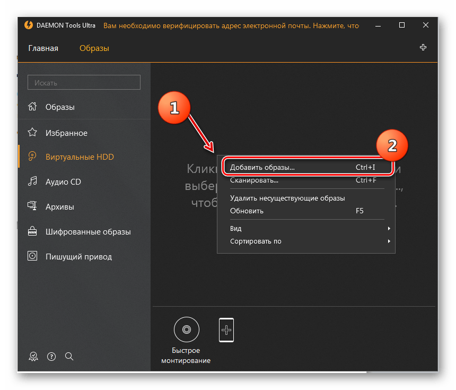Image resolution: width=456 pixels, height=390 pixels.
Task: Switch to the Образы tab
Action: point(94,48)
